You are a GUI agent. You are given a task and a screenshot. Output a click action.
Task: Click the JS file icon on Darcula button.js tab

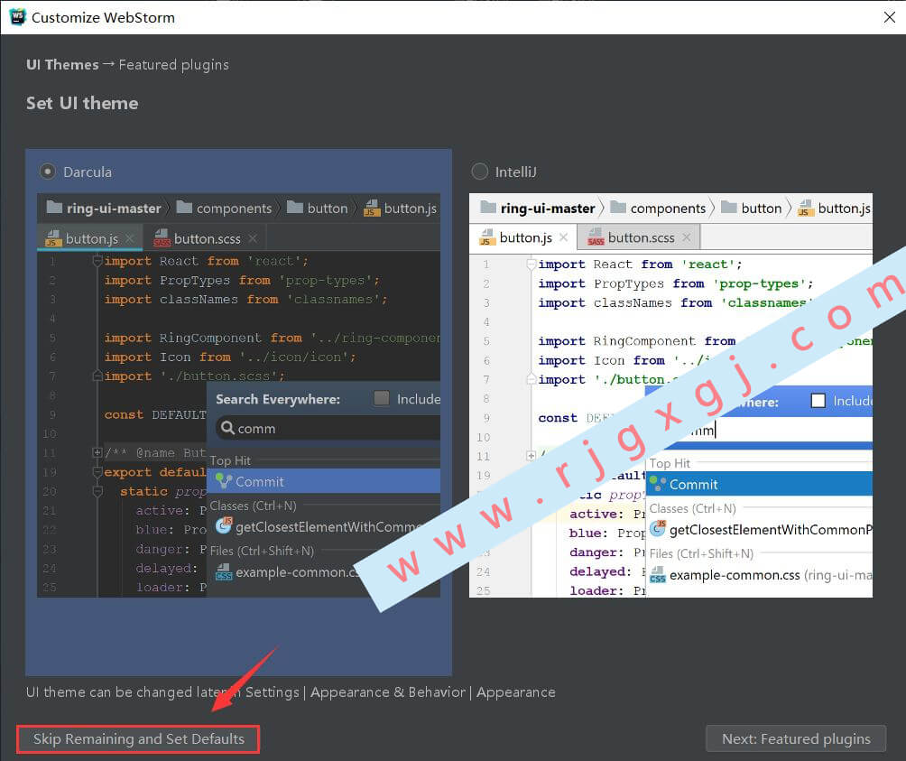53,238
